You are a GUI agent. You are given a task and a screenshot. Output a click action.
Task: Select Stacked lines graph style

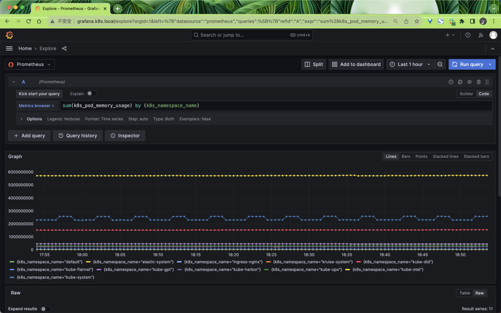[445, 156]
